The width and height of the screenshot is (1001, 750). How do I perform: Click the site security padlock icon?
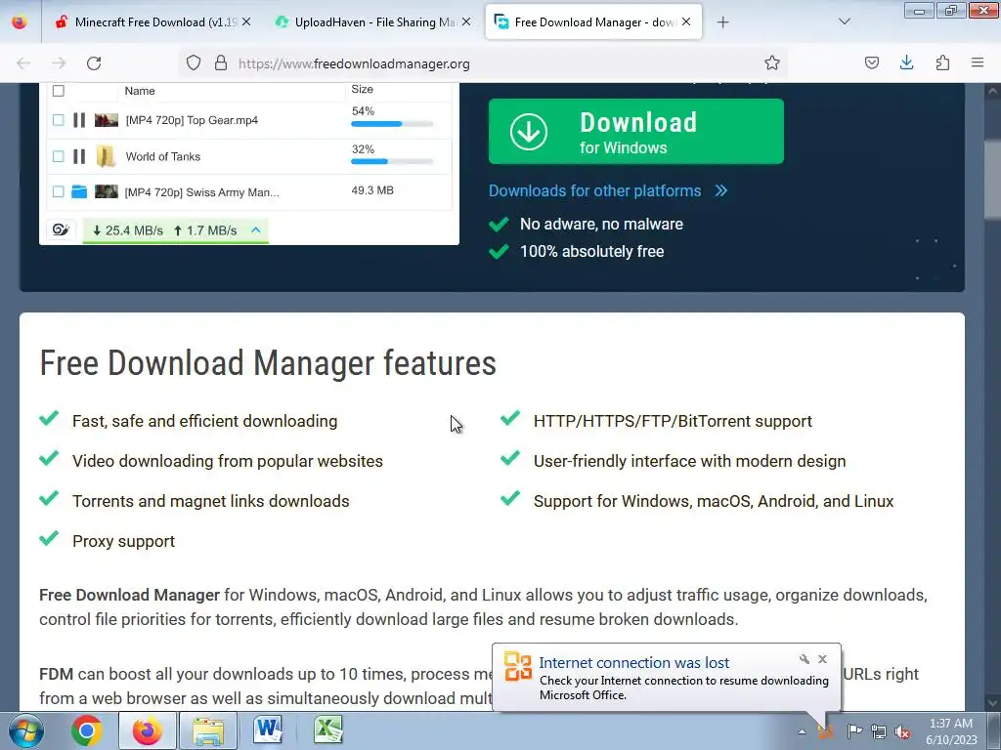pos(221,63)
